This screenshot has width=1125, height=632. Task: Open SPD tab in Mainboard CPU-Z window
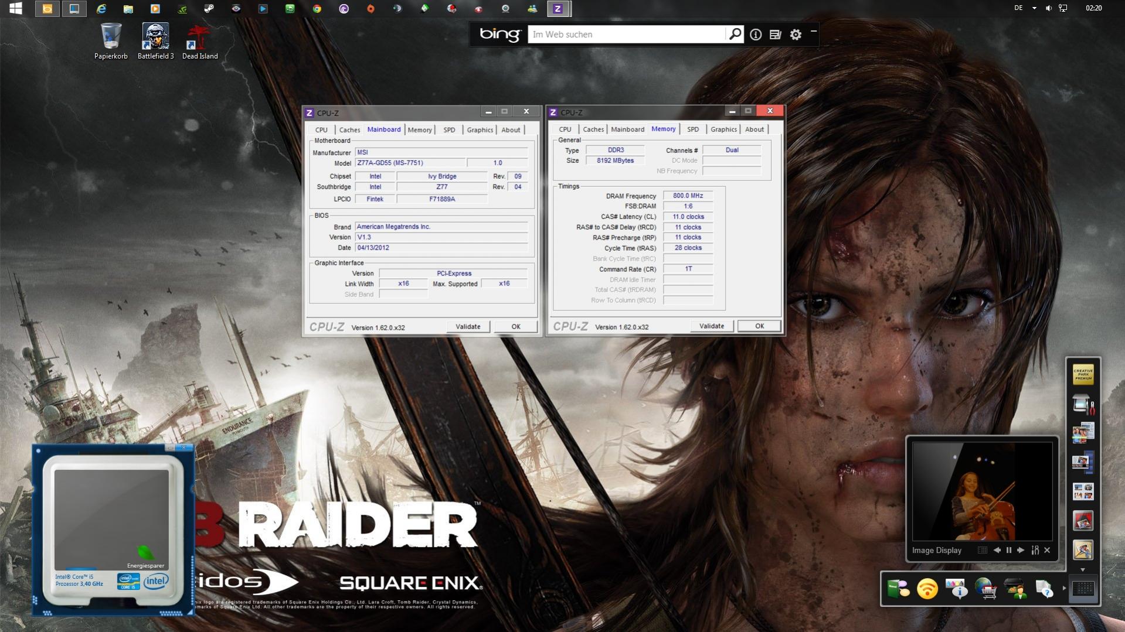tap(449, 130)
